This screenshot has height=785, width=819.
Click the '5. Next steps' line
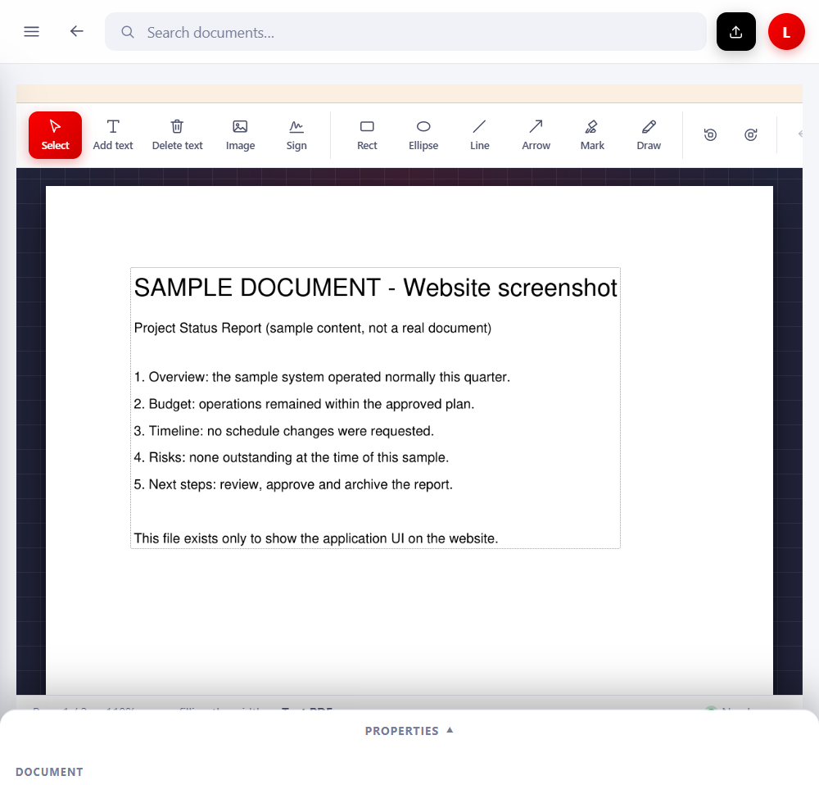click(x=293, y=484)
